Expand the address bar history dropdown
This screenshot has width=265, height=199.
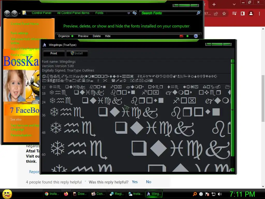coord(129,13)
